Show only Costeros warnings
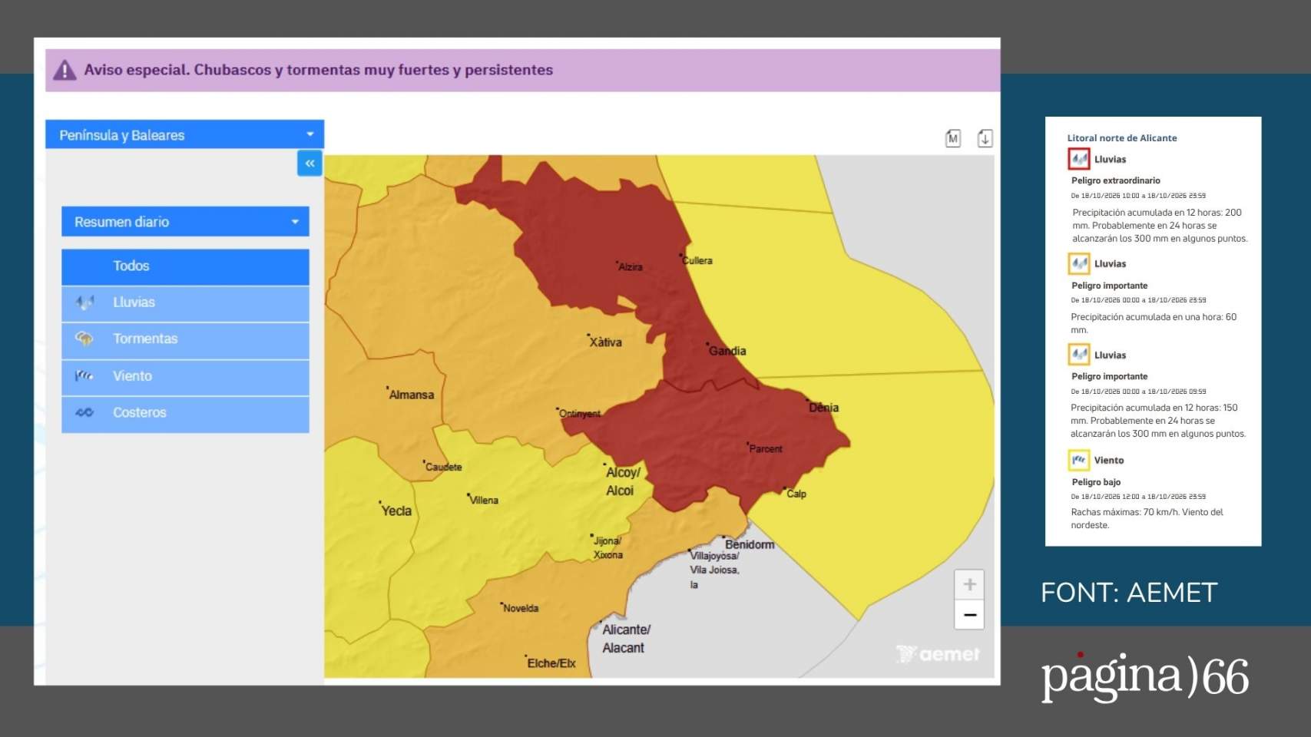The width and height of the screenshot is (1311, 737). coord(185,414)
